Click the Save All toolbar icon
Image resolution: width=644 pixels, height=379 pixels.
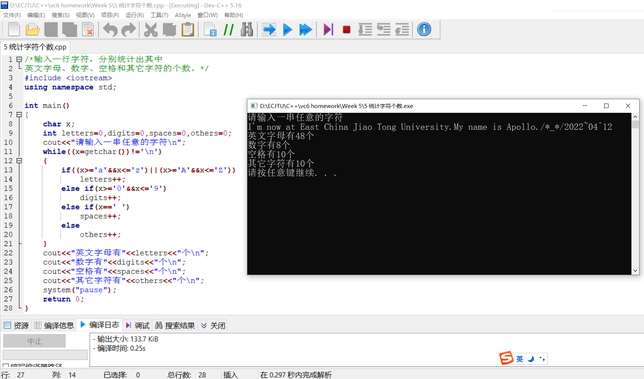(69, 29)
